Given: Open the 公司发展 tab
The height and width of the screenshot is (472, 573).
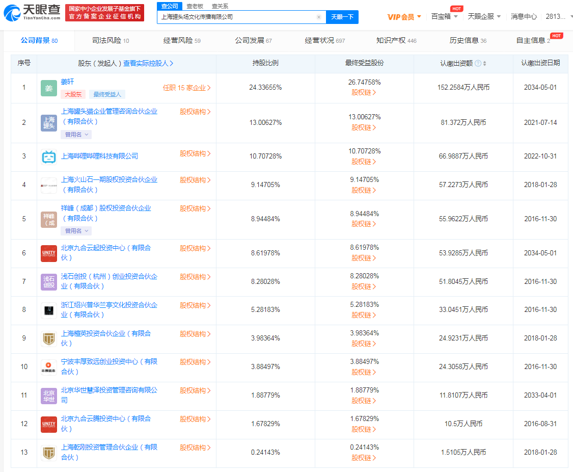Looking at the screenshot, I should click(253, 41).
